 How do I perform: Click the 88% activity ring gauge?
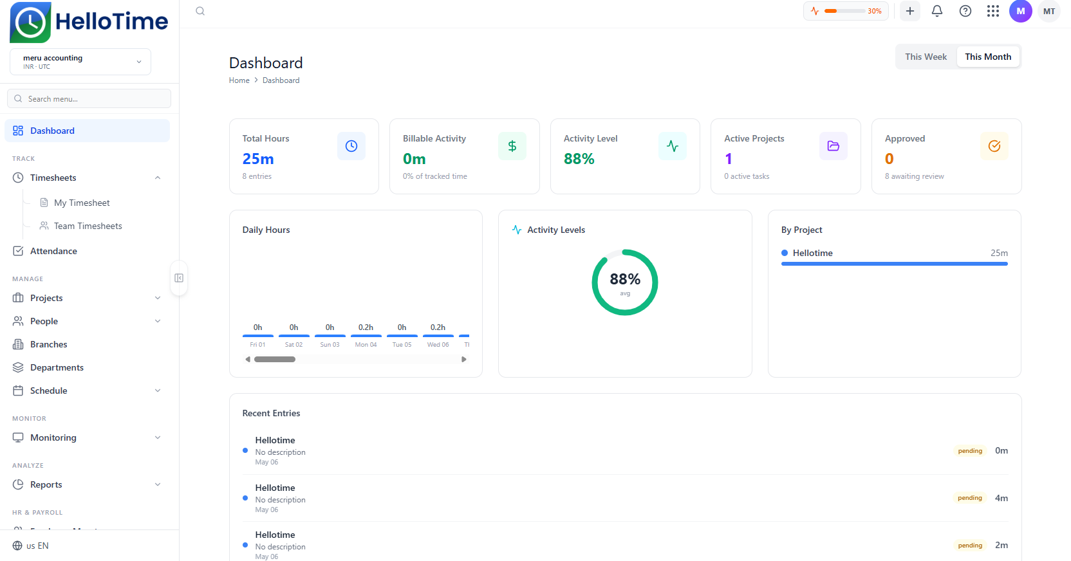625,282
